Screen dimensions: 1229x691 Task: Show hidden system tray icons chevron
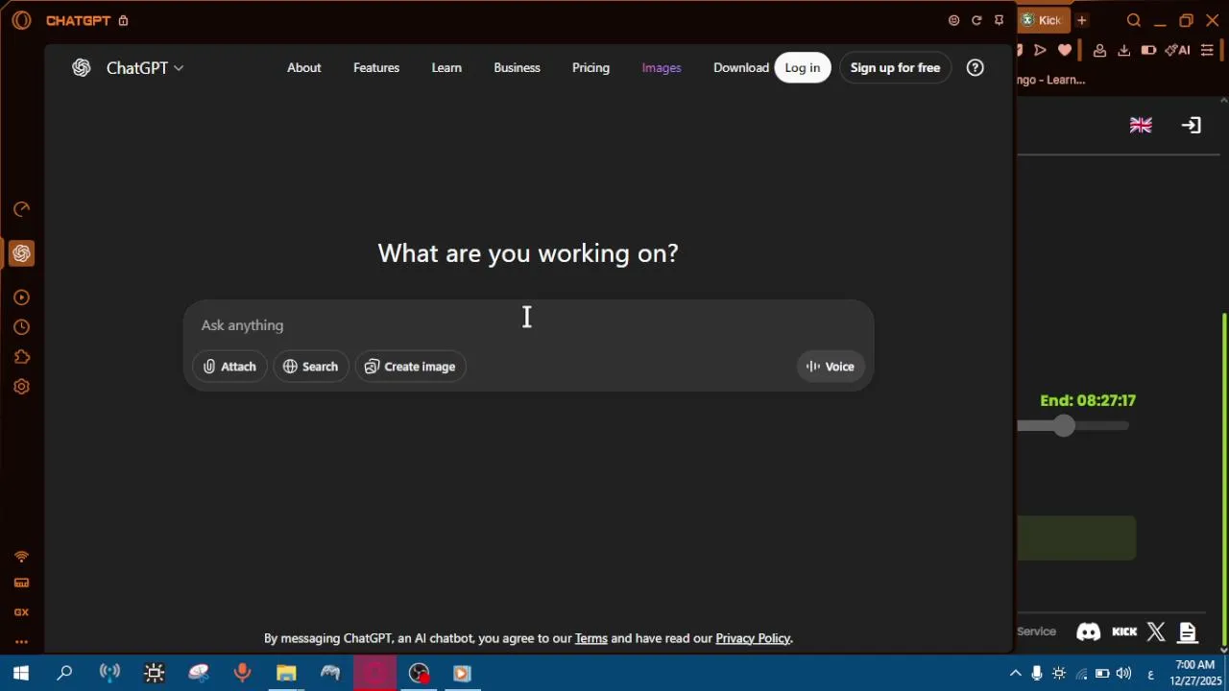click(1015, 673)
